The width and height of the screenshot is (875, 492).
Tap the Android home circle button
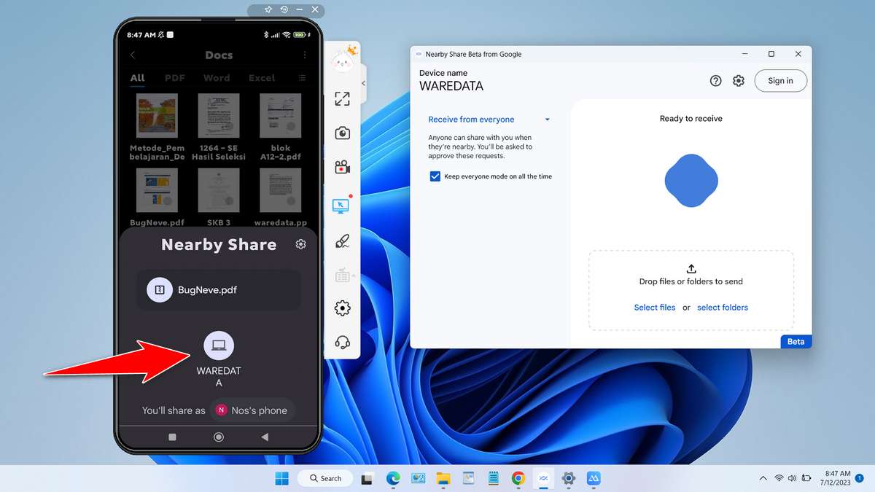click(218, 437)
